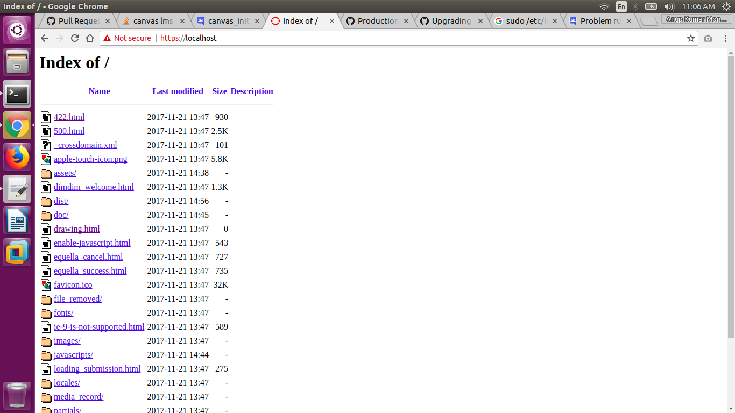
Task: Click En keyboard layout indicator
Action: (621, 6)
